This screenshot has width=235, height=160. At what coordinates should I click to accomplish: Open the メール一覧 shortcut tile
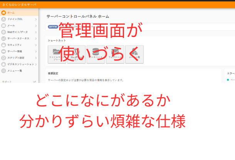pyautogui.click(x=134, y=54)
